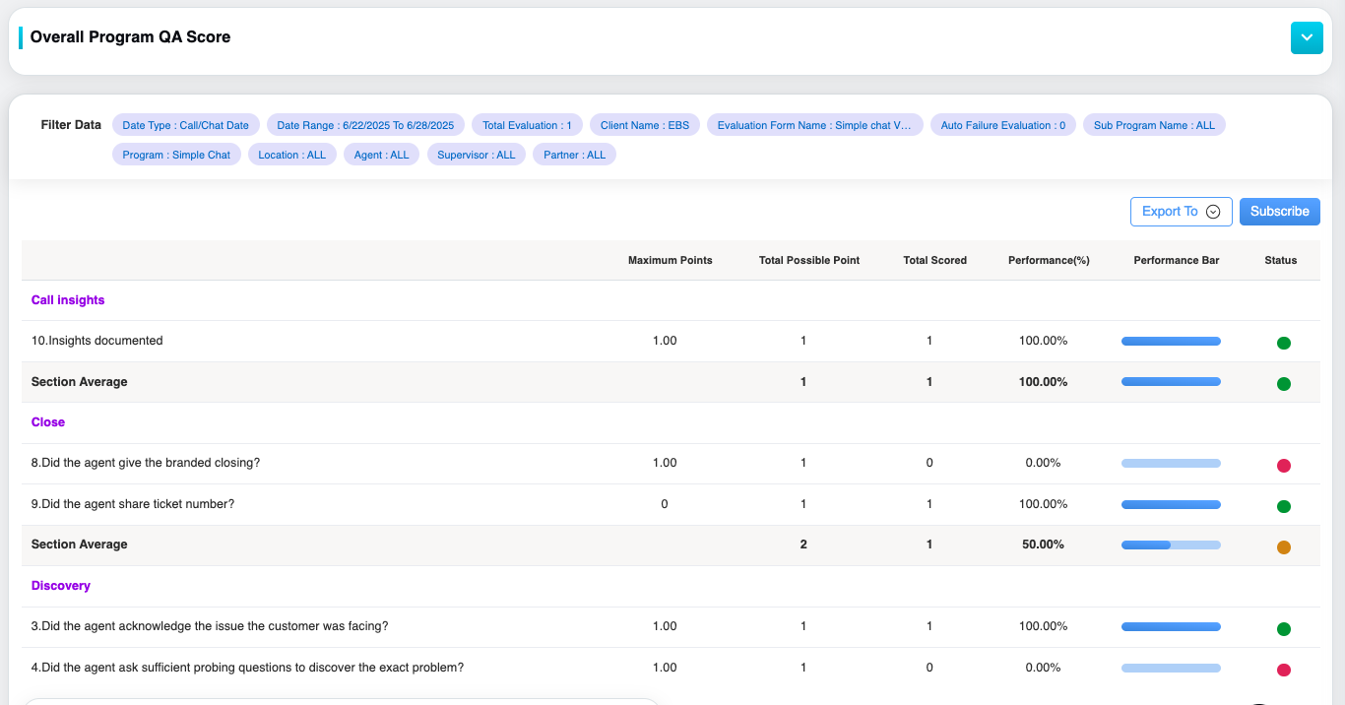Click the Discovery section heading

coord(61,586)
